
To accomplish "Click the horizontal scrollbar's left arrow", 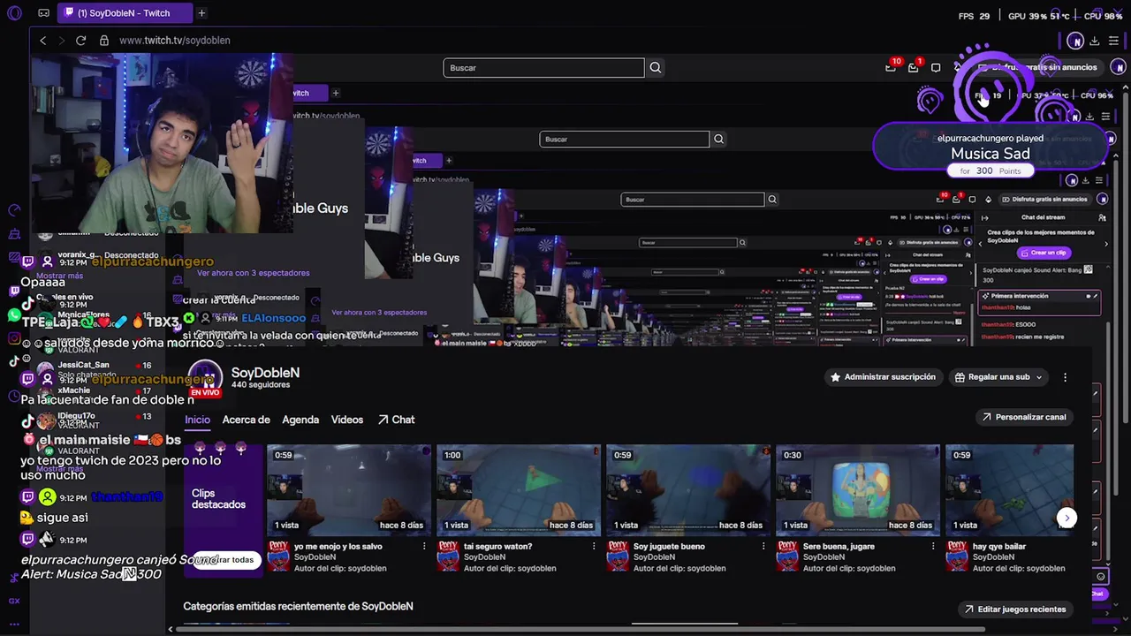I will pyautogui.click(x=171, y=629).
